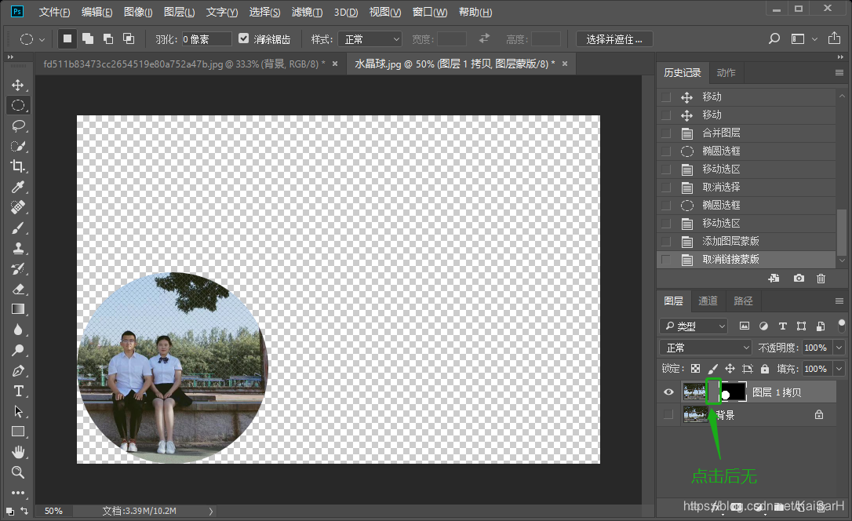The width and height of the screenshot is (852, 521).
Task: Toggle layer filter on/off switch
Action: click(x=842, y=326)
